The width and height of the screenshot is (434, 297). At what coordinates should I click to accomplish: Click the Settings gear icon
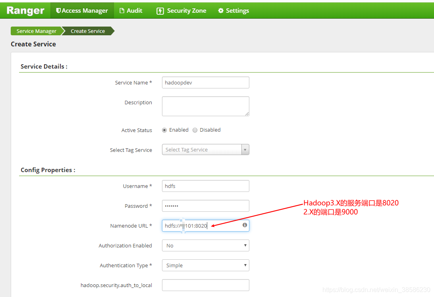tap(221, 10)
